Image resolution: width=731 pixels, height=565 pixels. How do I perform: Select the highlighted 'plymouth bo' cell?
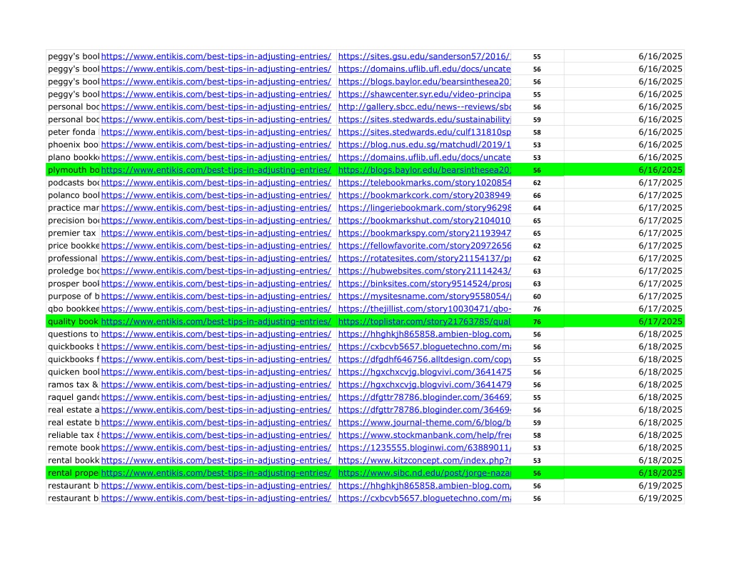[74, 170]
